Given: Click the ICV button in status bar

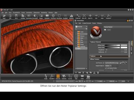Looking at the screenshot, I should click(x=128, y=81).
